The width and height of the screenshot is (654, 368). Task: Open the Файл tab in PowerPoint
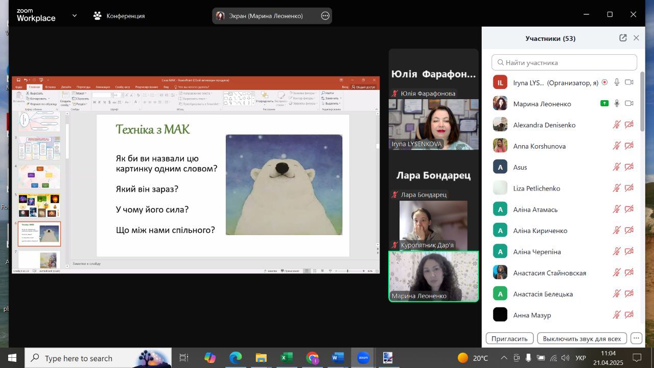(18, 87)
